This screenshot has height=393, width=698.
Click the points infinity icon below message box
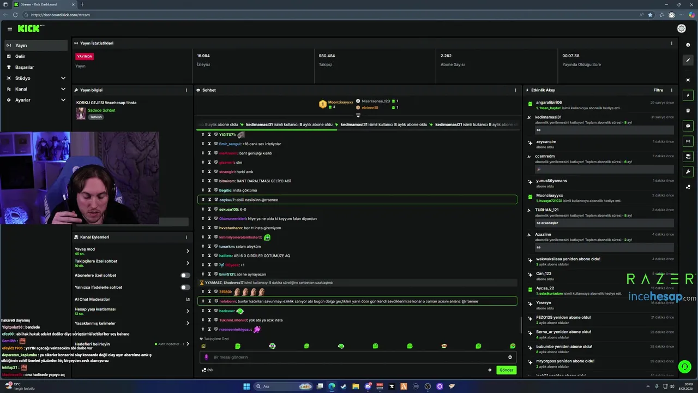(207, 370)
